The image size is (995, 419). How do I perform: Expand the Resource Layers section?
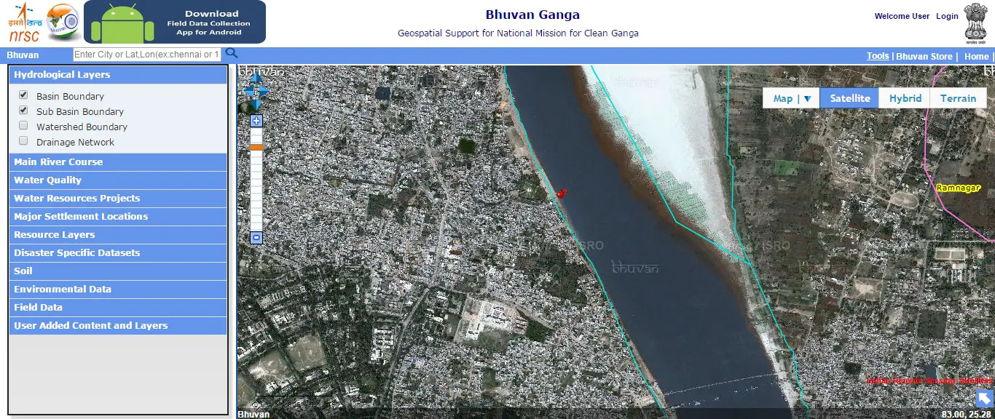(x=118, y=235)
